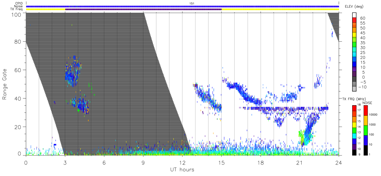Select the red top NOISE colorbar swatch

click(x=365, y=111)
